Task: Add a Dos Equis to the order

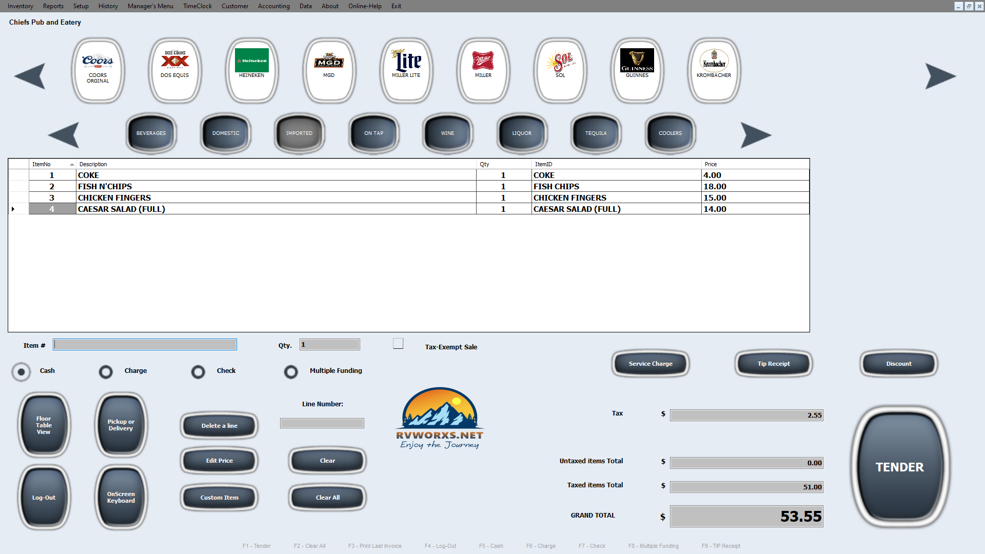Action: pyautogui.click(x=175, y=69)
